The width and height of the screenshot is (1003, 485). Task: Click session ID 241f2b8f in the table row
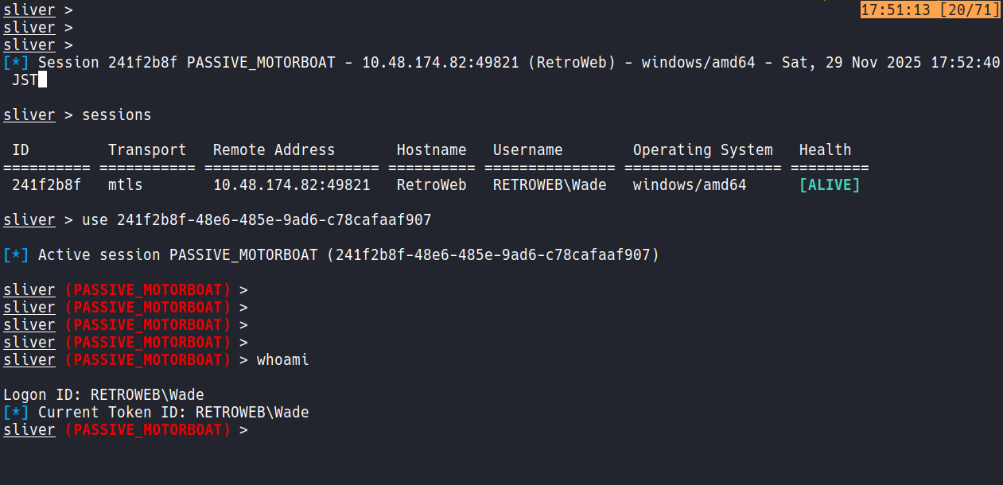(x=46, y=185)
